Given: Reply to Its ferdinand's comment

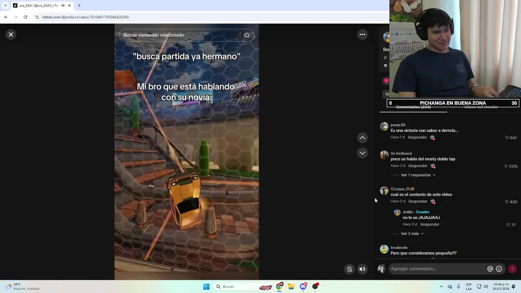Looking at the screenshot, I should click(418, 166).
